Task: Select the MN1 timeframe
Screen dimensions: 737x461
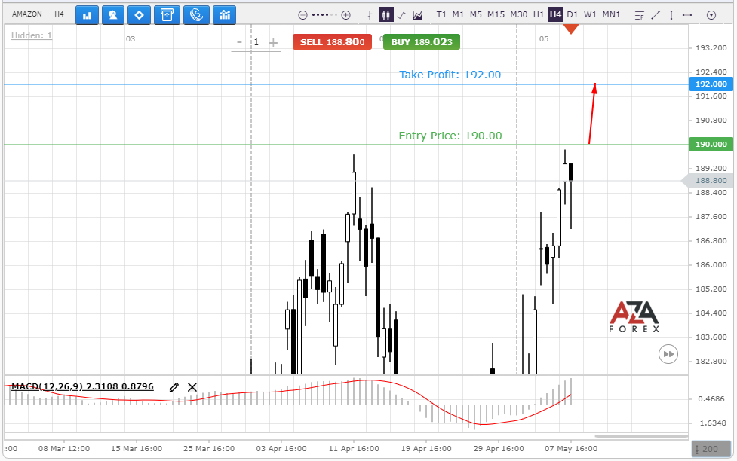Action: (611, 14)
